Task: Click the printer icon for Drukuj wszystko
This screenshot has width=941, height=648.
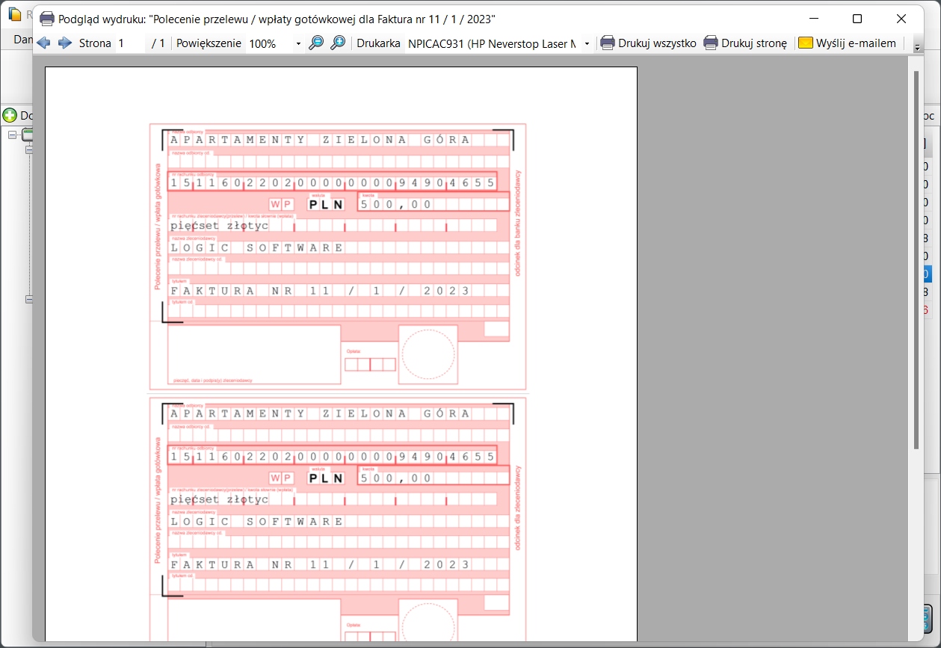Action: click(608, 43)
